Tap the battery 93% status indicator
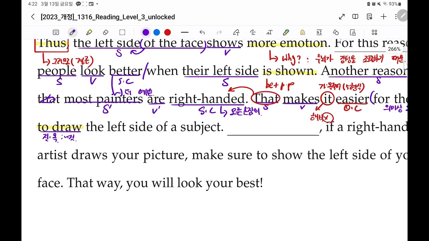This screenshot has height=241, width=429. pyautogui.click(x=395, y=4)
